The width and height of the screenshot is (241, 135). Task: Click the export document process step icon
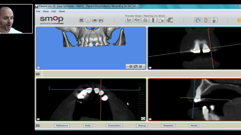click(x=161, y=20)
